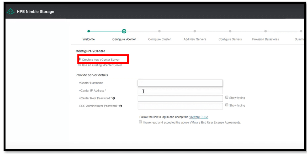Image resolution: width=307 pixels, height=154 pixels.
Task: Click the Provision Datastores step dot
Action: [266, 31]
